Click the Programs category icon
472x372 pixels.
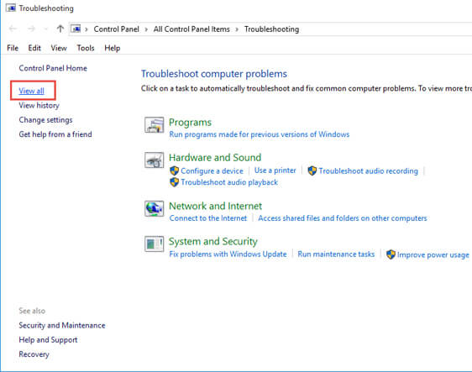[x=155, y=125]
